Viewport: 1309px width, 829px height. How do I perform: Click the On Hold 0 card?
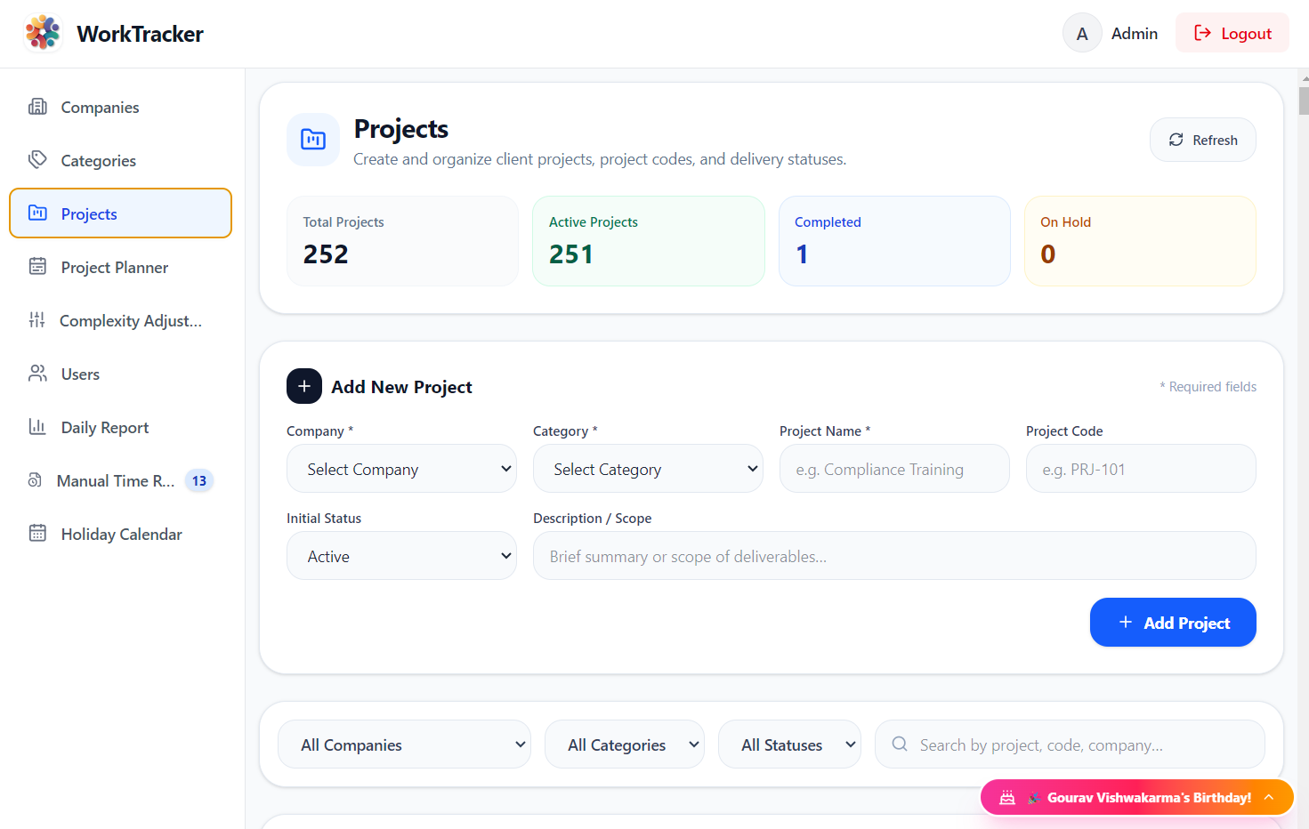point(1140,241)
